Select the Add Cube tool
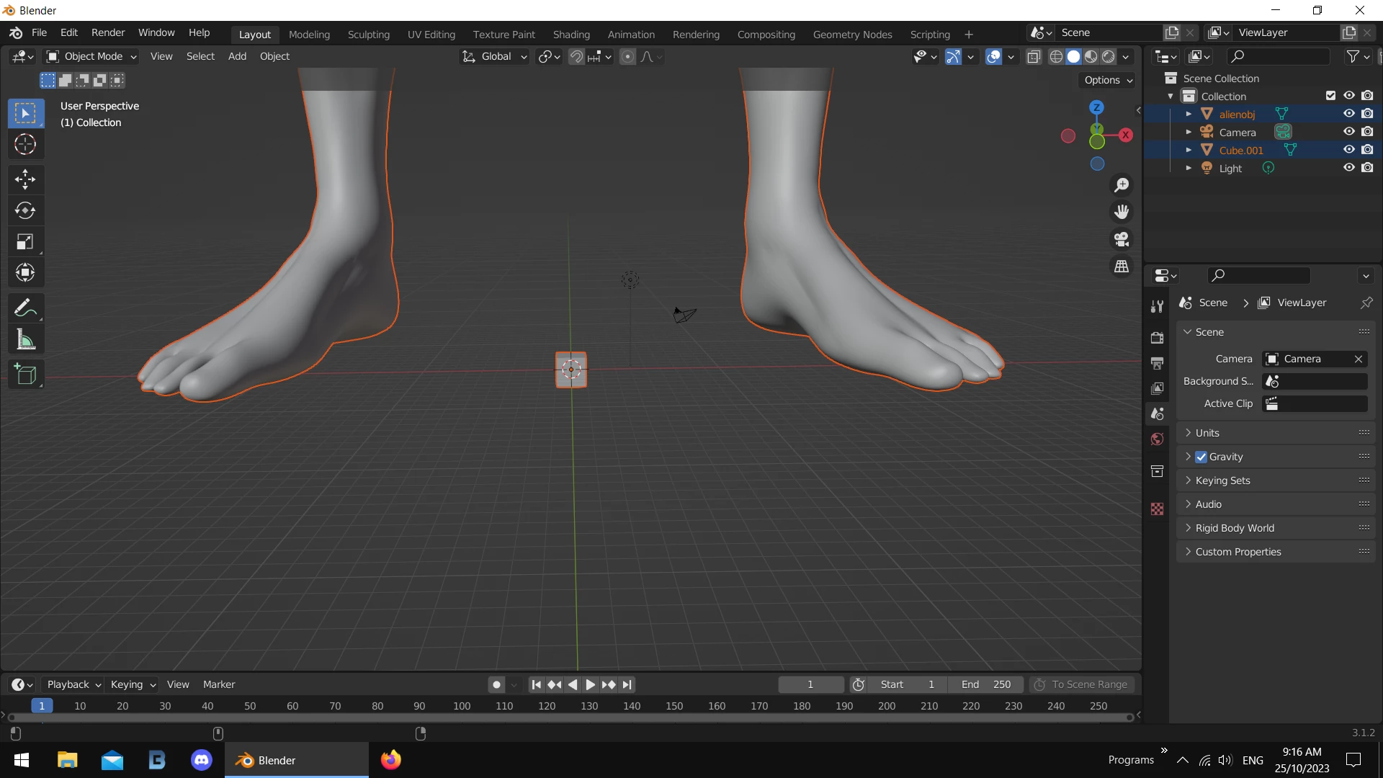This screenshot has width=1383, height=778. tap(25, 375)
